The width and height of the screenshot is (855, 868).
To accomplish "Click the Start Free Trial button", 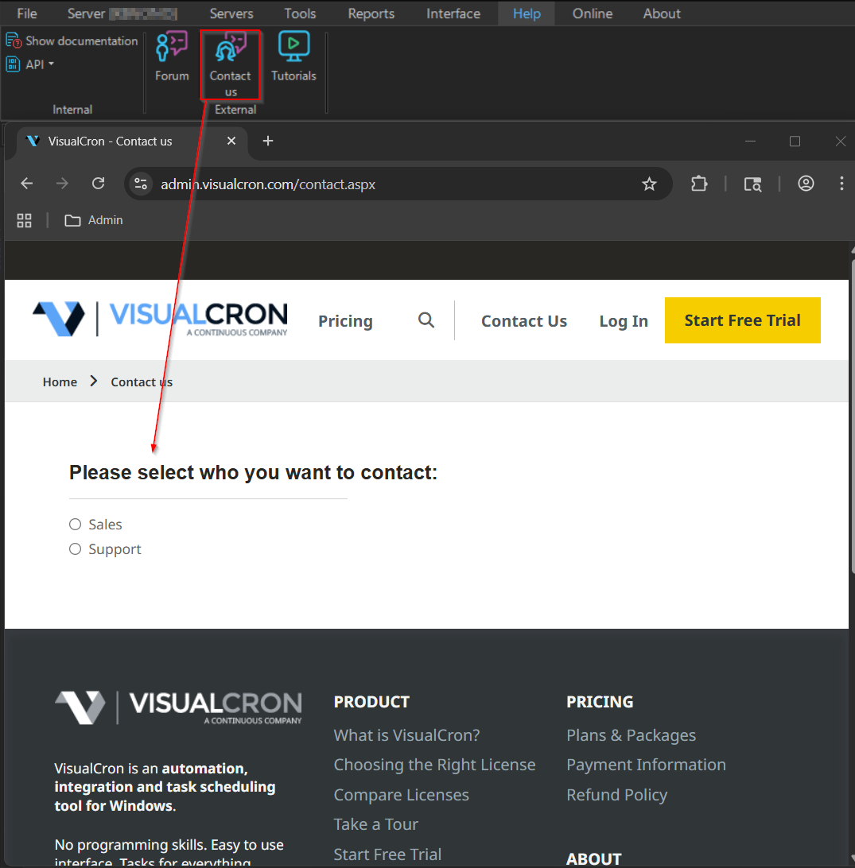I will (742, 320).
